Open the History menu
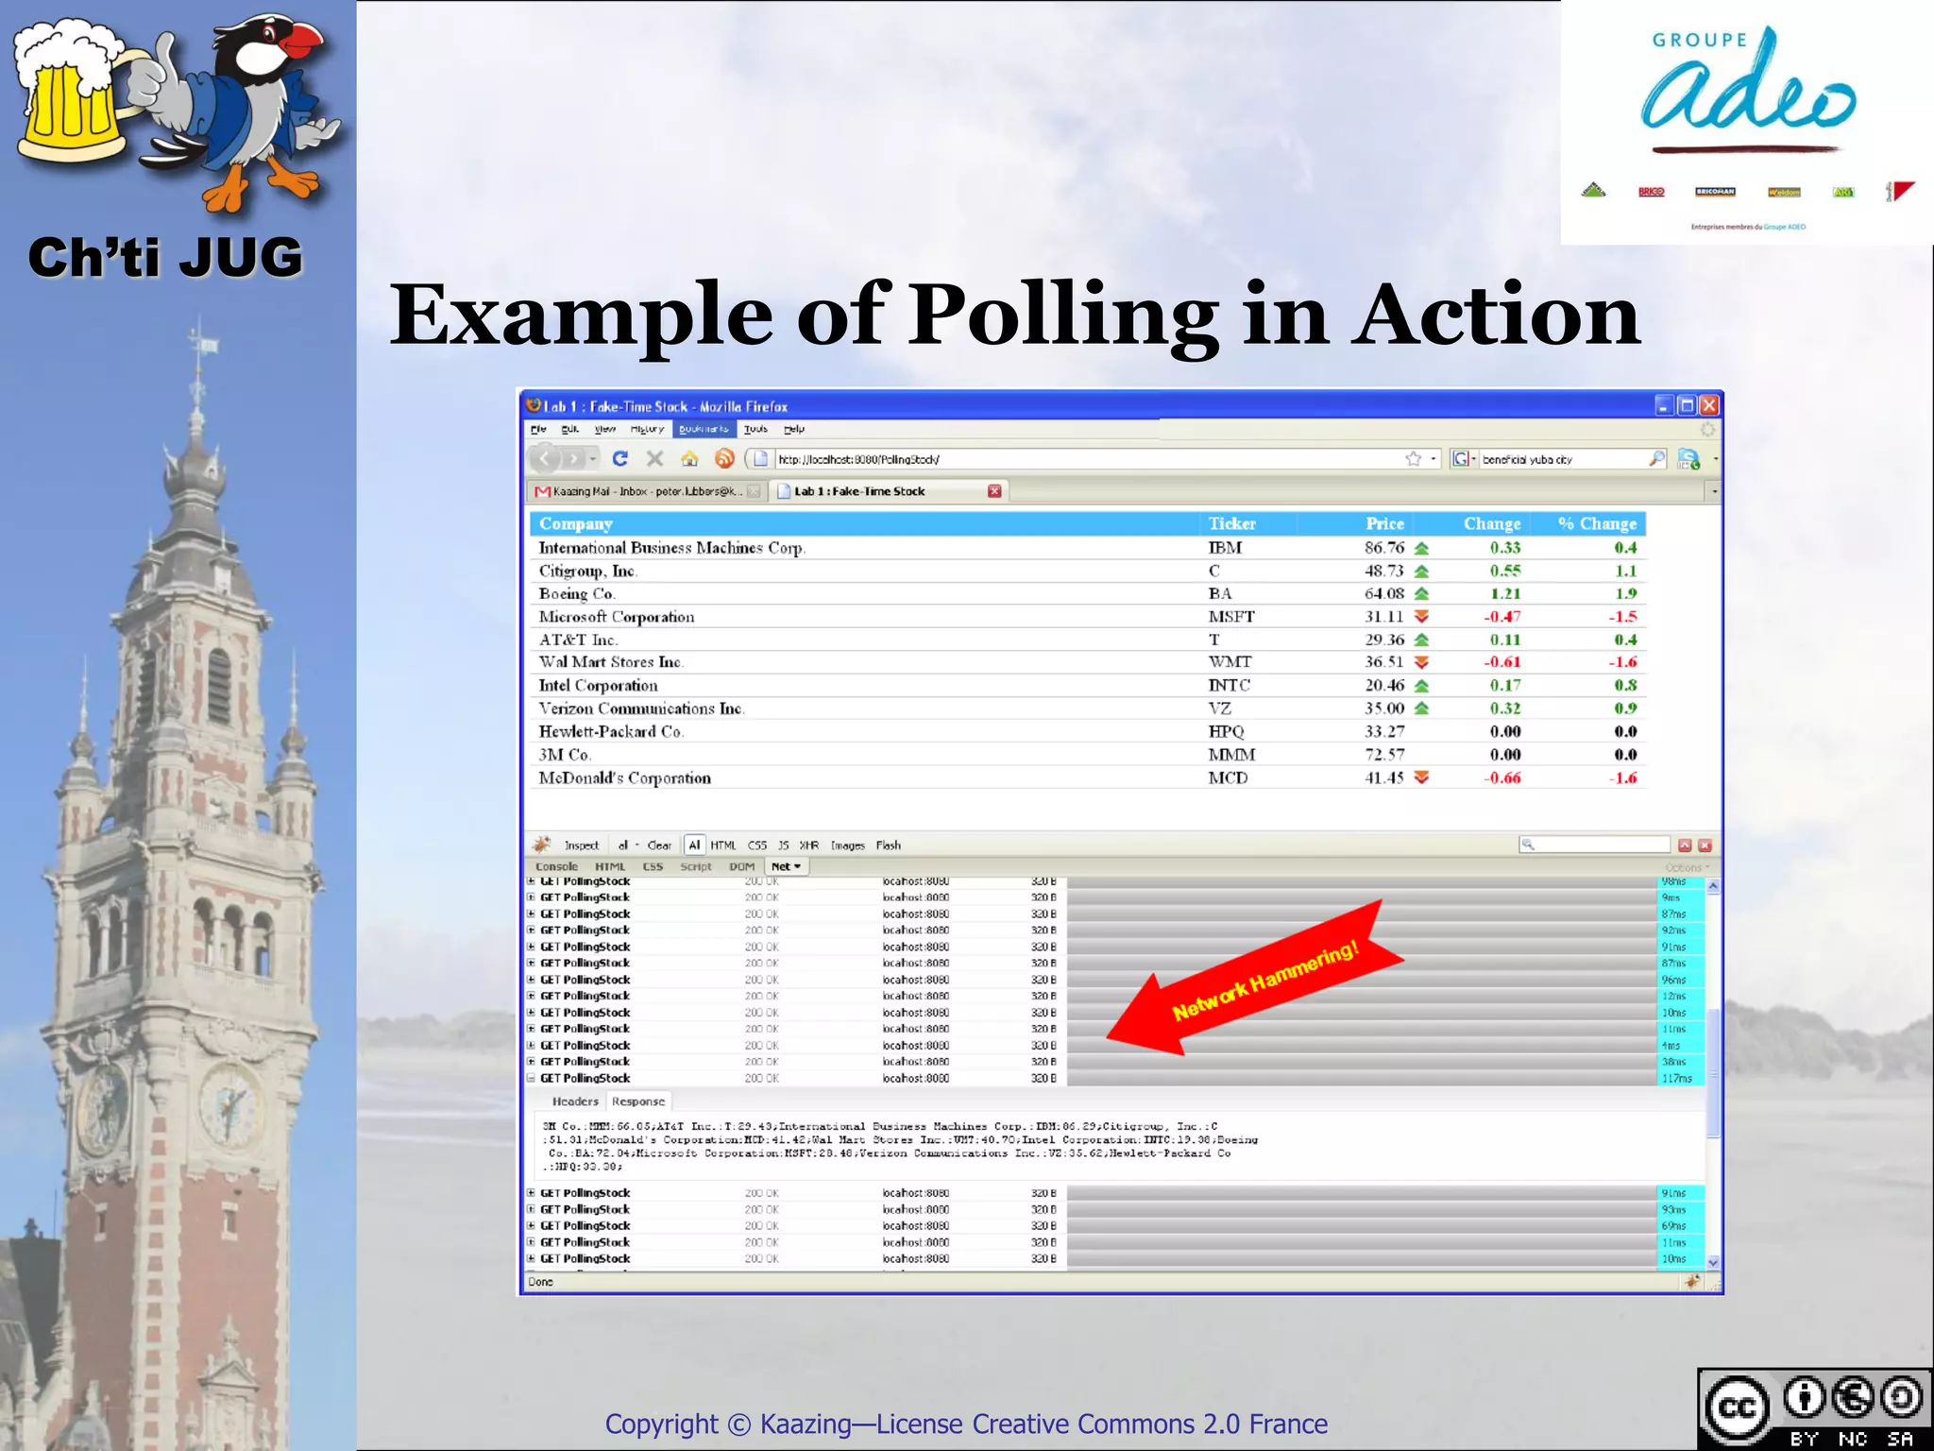The width and height of the screenshot is (1934, 1451). tap(647, 429)
